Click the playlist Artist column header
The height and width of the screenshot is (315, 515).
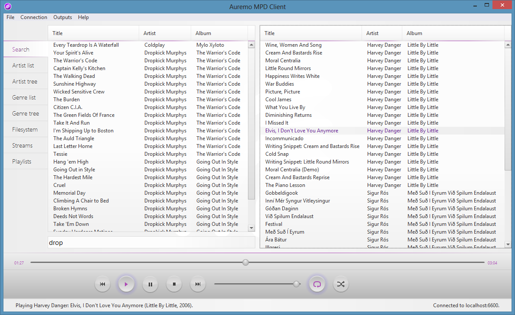[x=382, y=33]
